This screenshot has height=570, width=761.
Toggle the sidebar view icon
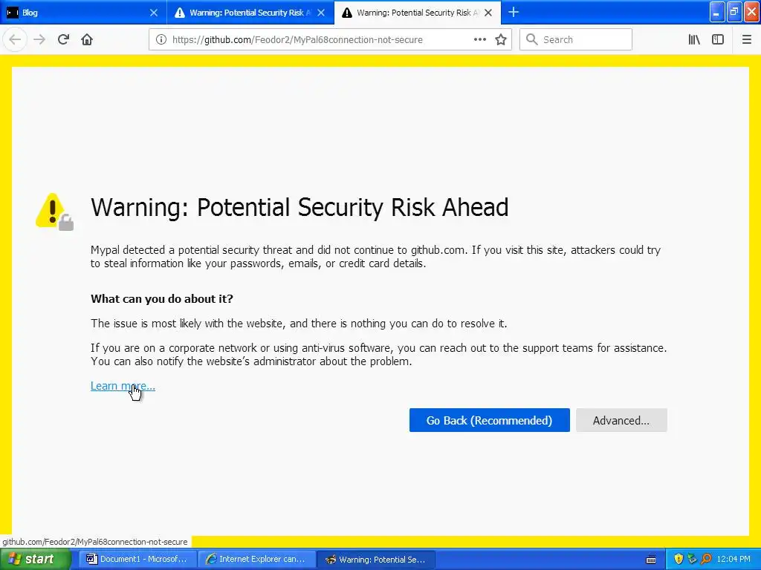(718, 39)
